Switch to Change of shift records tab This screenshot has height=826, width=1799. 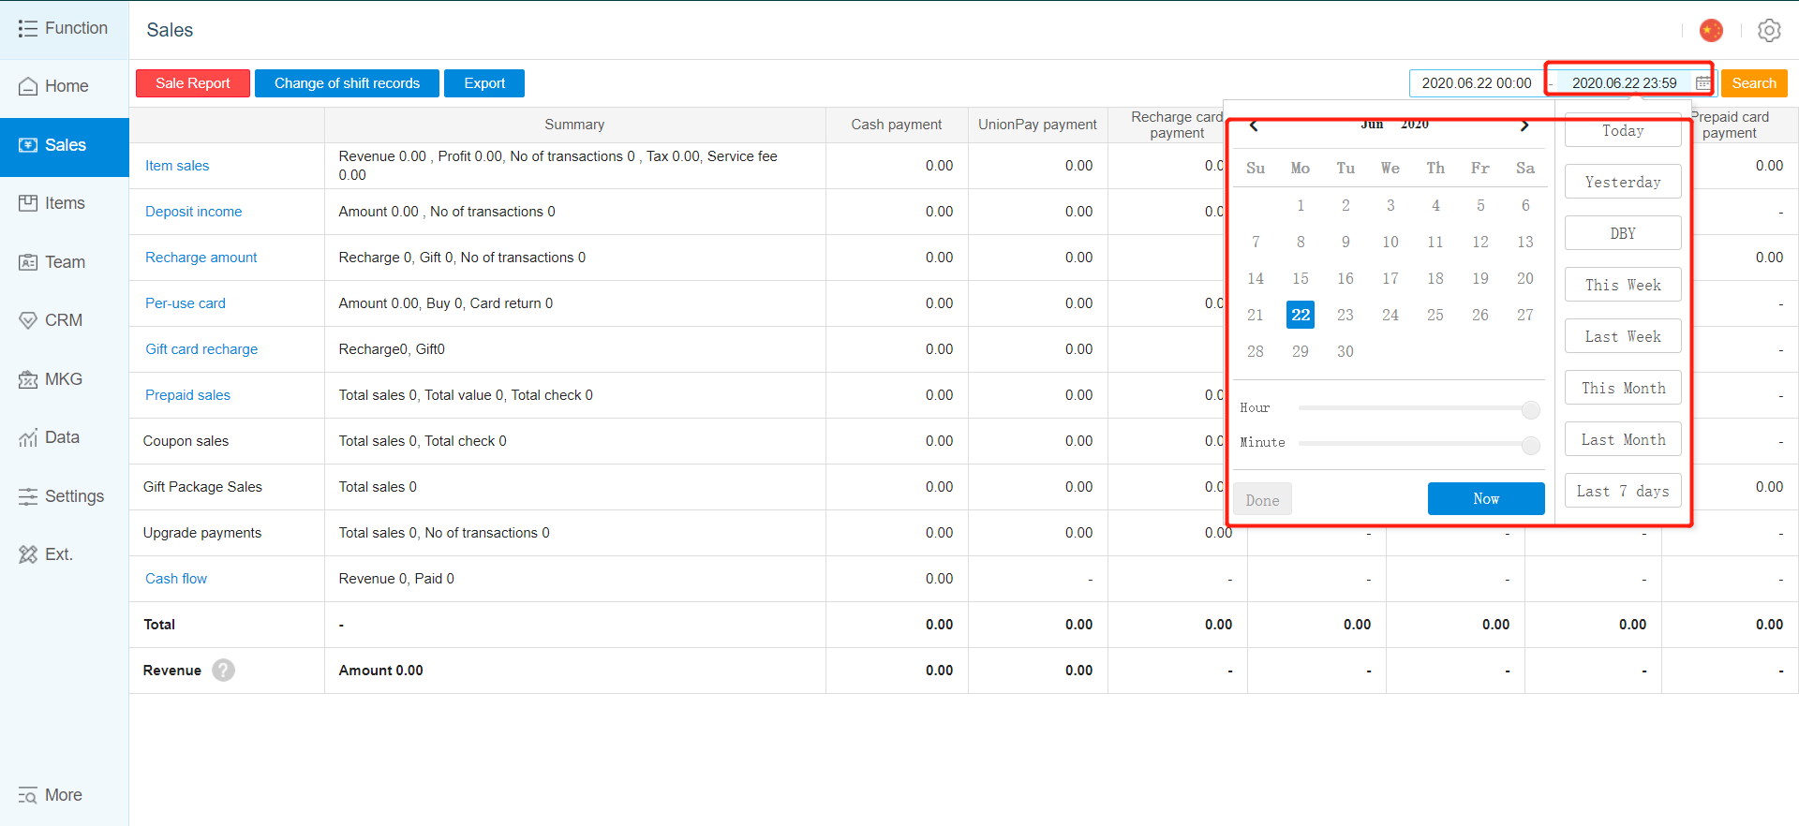(347, 83)
